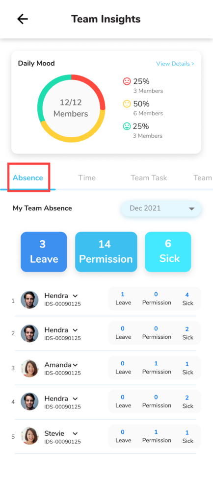Expand Amanda's details chevron
This screenshot has width=213, height=502.
tap(75, 365)
